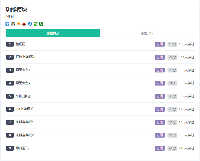Select the 阿里大鱼1 lesson
200x161 pixels.
tap(23, 70)
